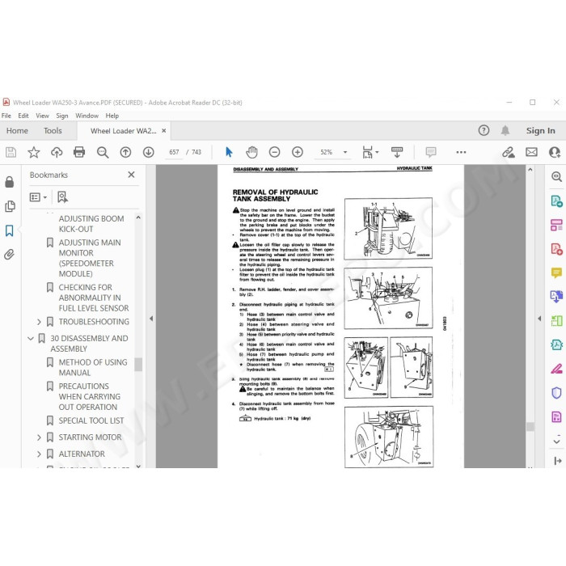Viewport: 566px width, 566px height.
Task: Close the Bookmarks panel
Action: point(131,175)
